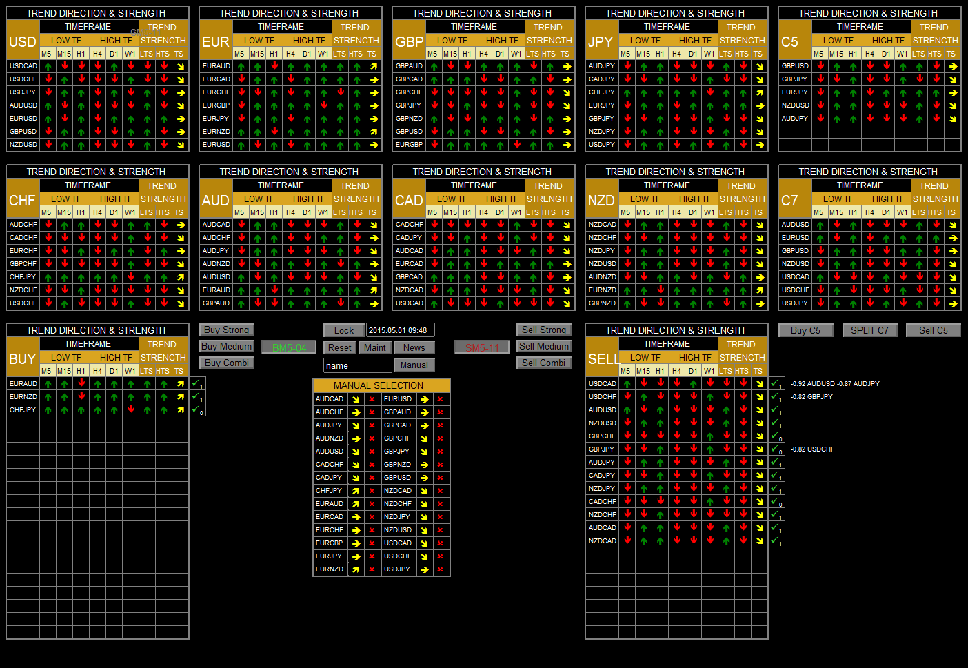Click the Sell Medium button
This screenshot has height=668, width=968.
click(544, 347)
